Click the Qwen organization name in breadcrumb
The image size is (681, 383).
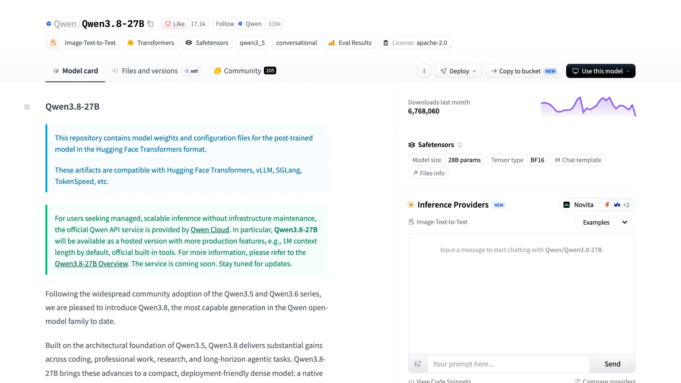coord(65,24)
